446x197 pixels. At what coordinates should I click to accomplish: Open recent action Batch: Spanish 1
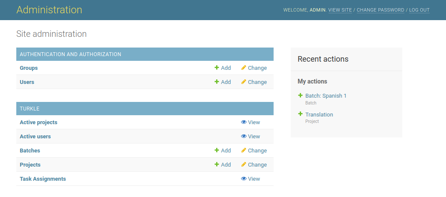(x=326, y=96)
